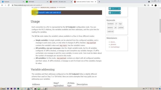Viewport: 161px width, 90px height.
Task: Click the Maintainers panel heading
Action: 112,38
